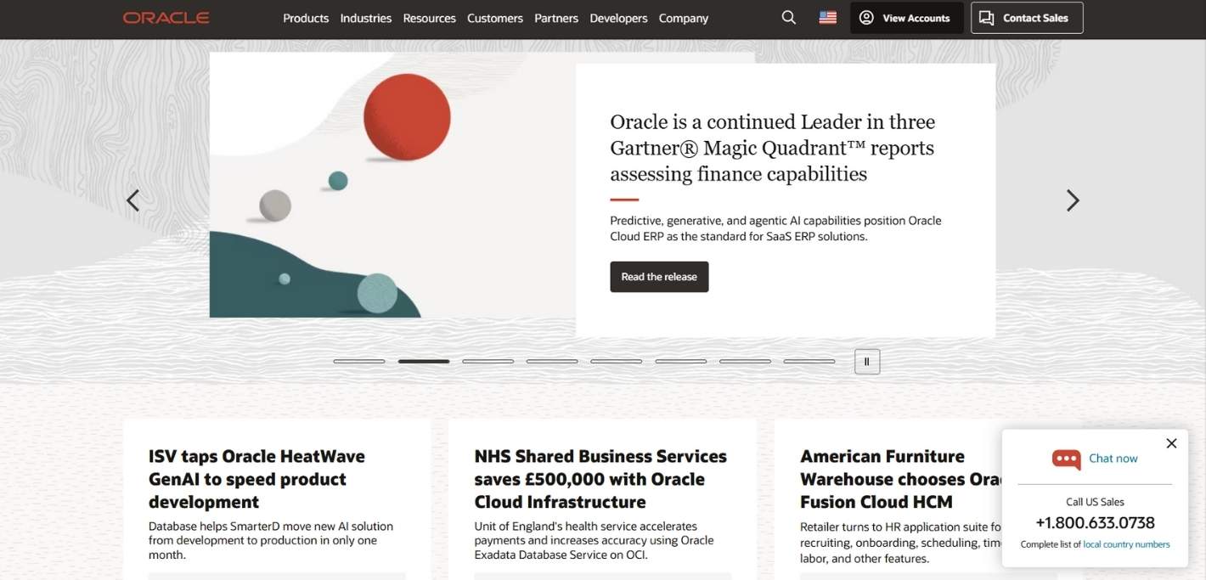Dismiss the Chat now popup with the X
Screen dimensions: 1206x580
[1171, 442]
